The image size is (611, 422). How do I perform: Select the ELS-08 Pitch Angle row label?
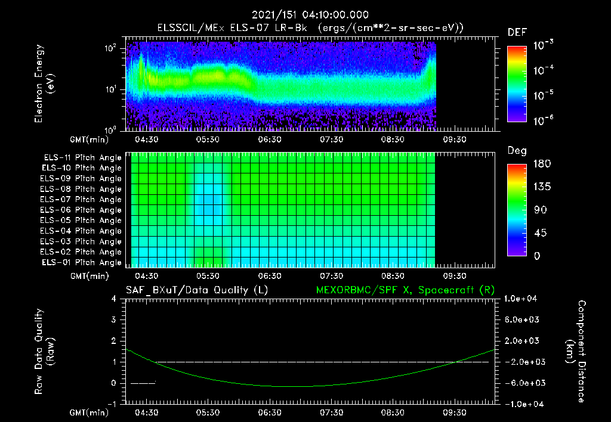pos(81,189)
